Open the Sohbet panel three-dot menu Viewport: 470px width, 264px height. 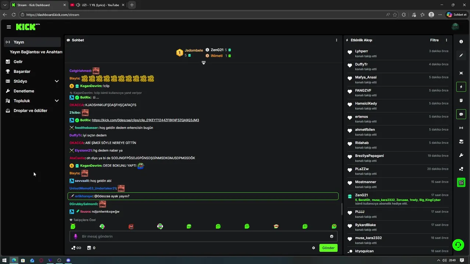pos(336,40)
